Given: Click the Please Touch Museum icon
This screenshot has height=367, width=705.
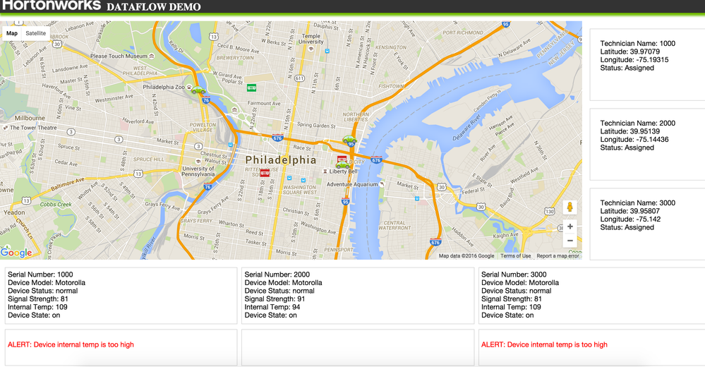Looking at the screenshot, I should (152, 56).
